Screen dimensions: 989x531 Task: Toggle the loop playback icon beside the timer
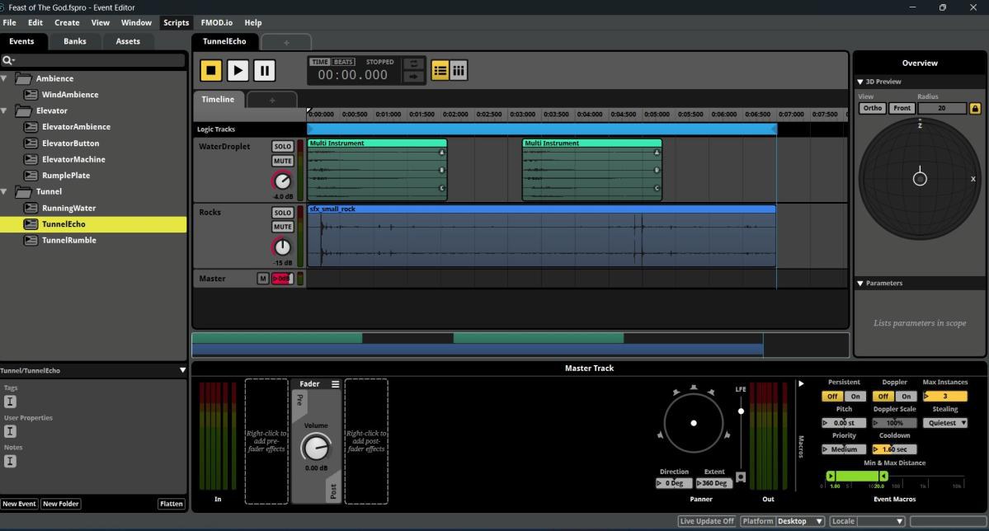coord(413,63)
